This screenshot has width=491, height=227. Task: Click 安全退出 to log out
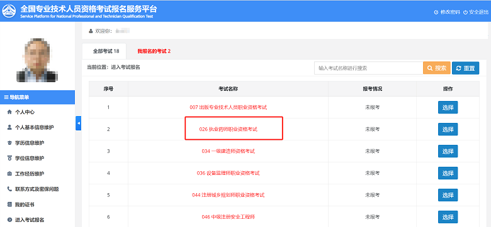point(476,12)
